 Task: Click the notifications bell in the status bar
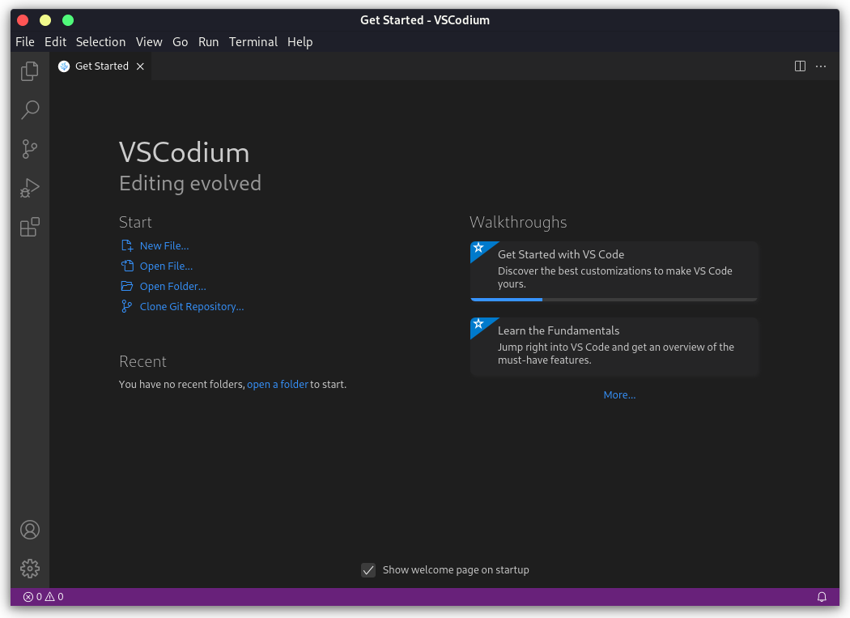pyautogui.click(x=822, y=597)
